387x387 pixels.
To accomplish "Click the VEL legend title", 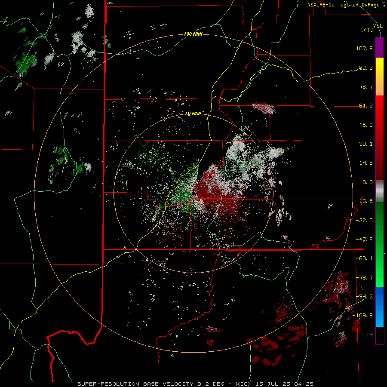I will [x=378, y=25].
